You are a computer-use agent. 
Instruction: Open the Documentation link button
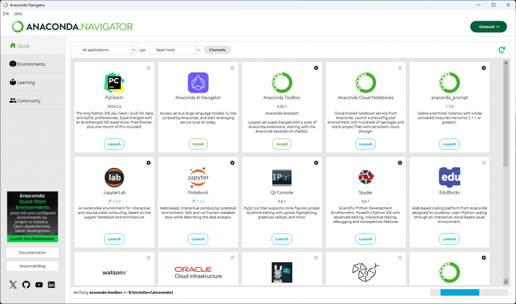(33, 252)
